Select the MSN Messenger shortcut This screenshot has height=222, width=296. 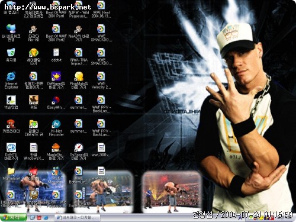click(56, 175)
